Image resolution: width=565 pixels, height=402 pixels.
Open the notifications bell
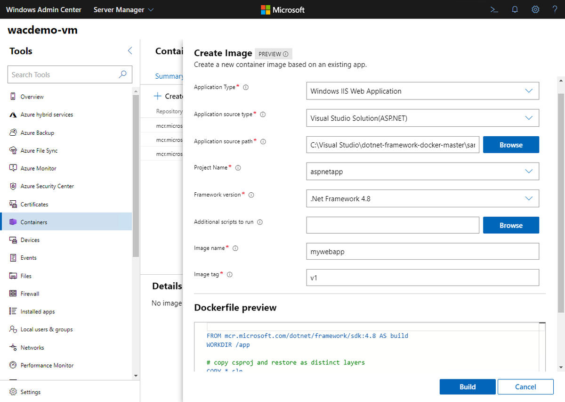point(515,9)
